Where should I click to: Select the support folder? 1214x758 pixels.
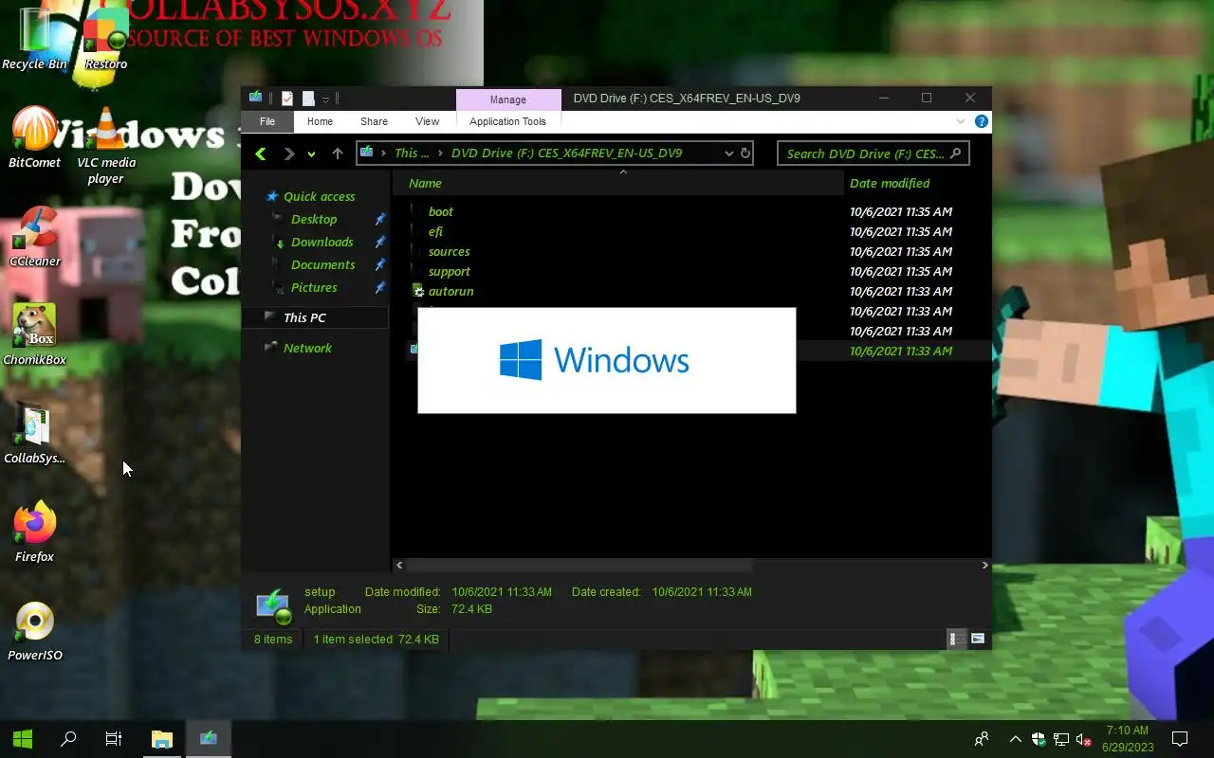coord(449,271)
